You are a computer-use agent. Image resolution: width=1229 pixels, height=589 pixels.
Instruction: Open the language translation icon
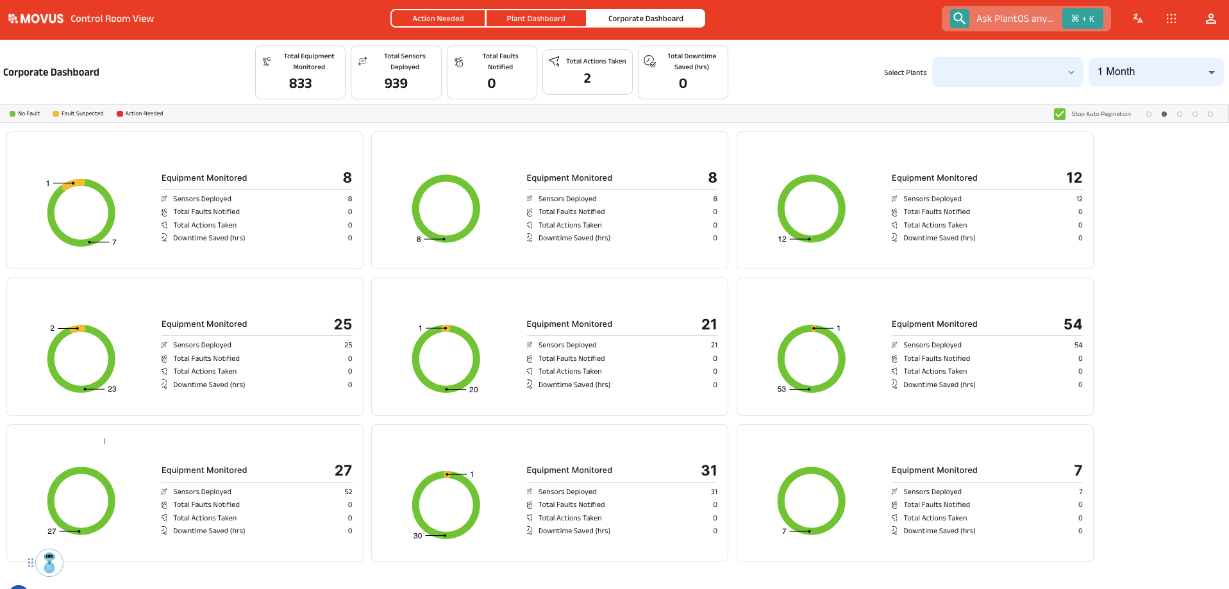pos(1137,19)
